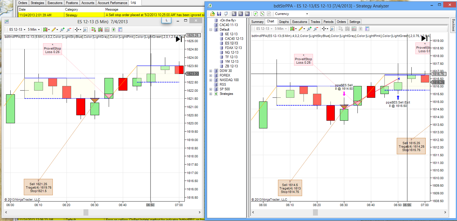Open the Settings tab in Strategy Analyzer
This screenshot has height=221, width=457.
pos(355,22)
